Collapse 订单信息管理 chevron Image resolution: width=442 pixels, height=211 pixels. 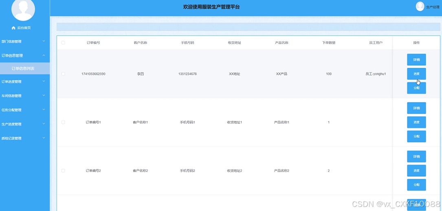[44, 55]
